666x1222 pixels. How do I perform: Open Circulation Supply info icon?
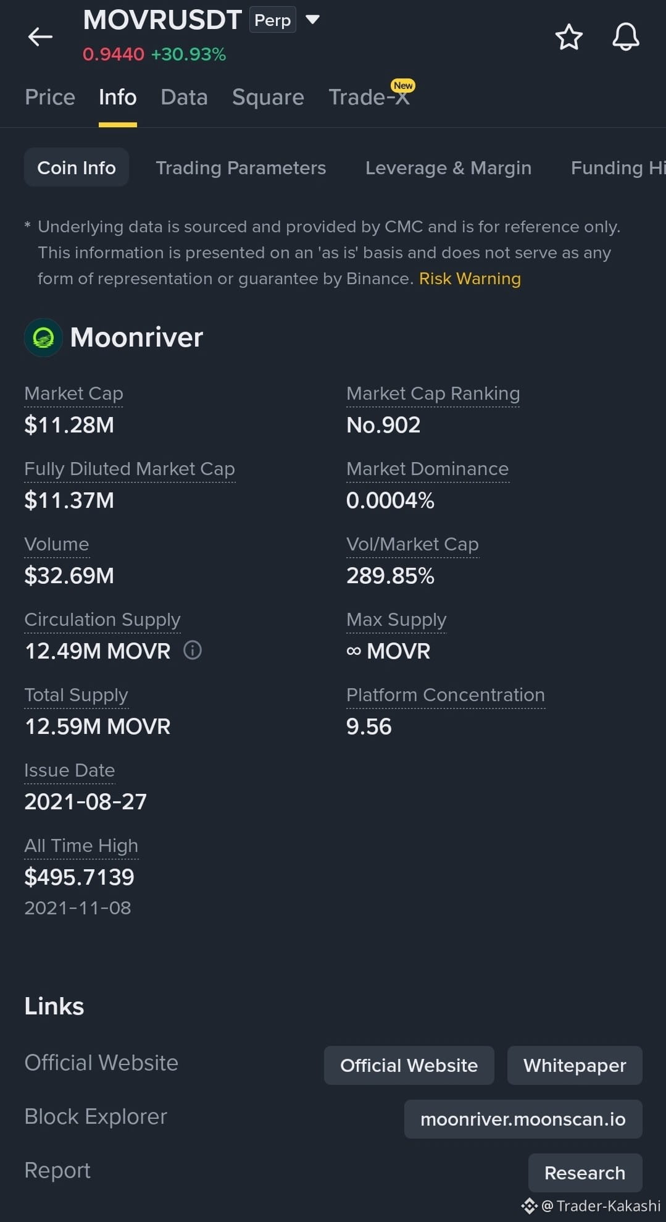[x=193, y=650]
